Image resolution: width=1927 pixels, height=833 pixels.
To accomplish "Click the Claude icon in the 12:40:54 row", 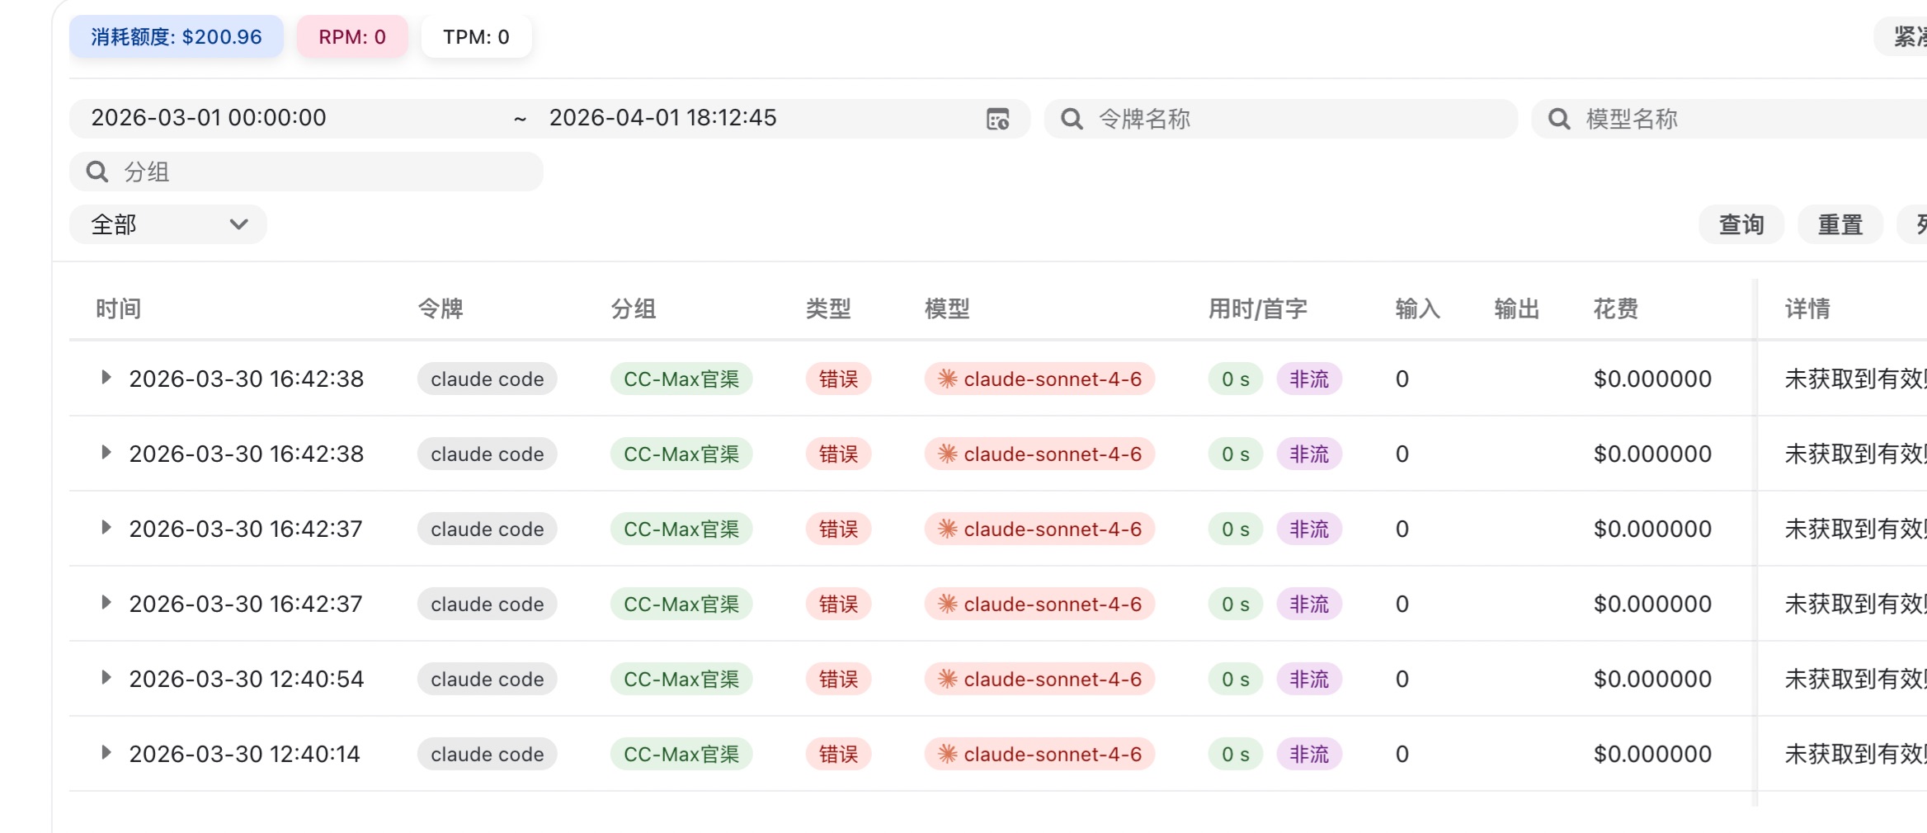I will (x=947, y=680).
